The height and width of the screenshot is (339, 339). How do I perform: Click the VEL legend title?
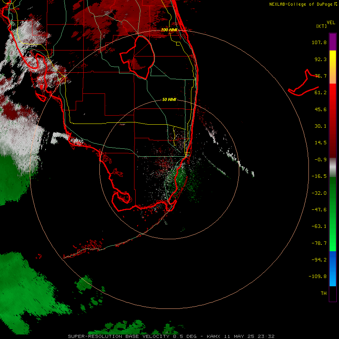pos(331,23)
